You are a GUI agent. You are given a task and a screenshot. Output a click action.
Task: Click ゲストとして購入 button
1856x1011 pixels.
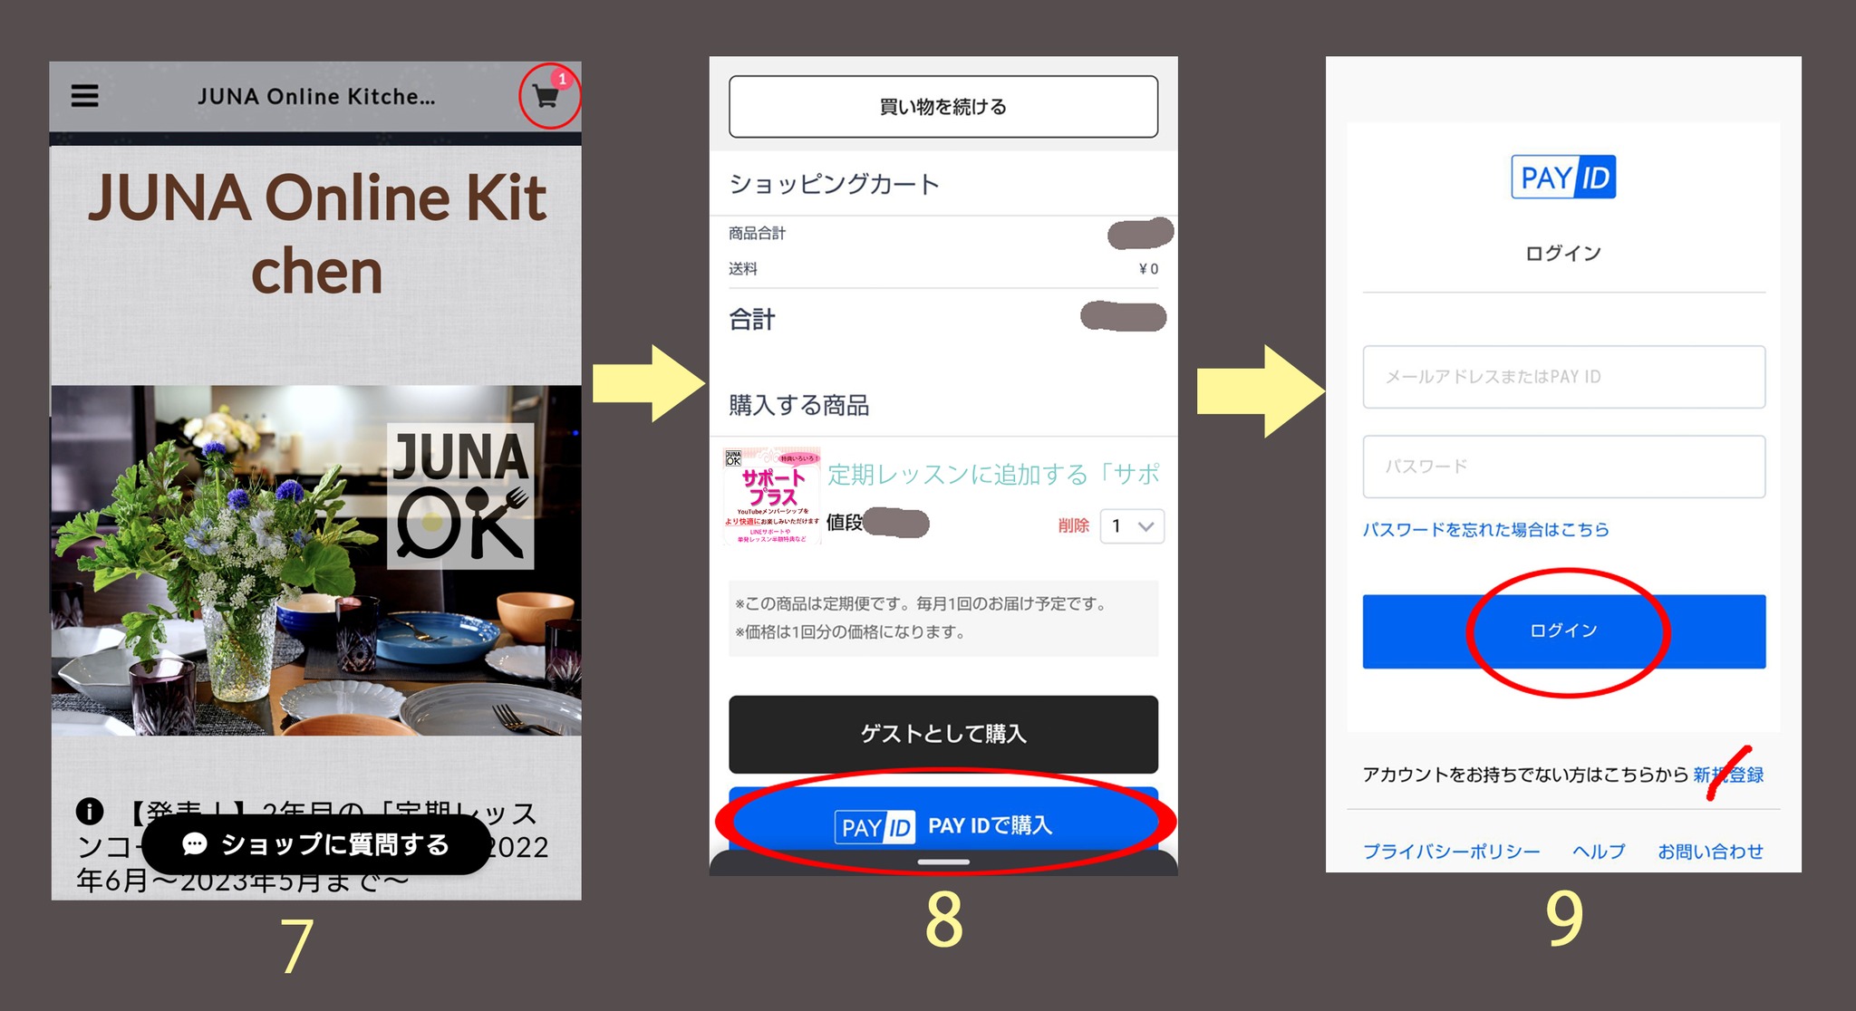(943, 734)
